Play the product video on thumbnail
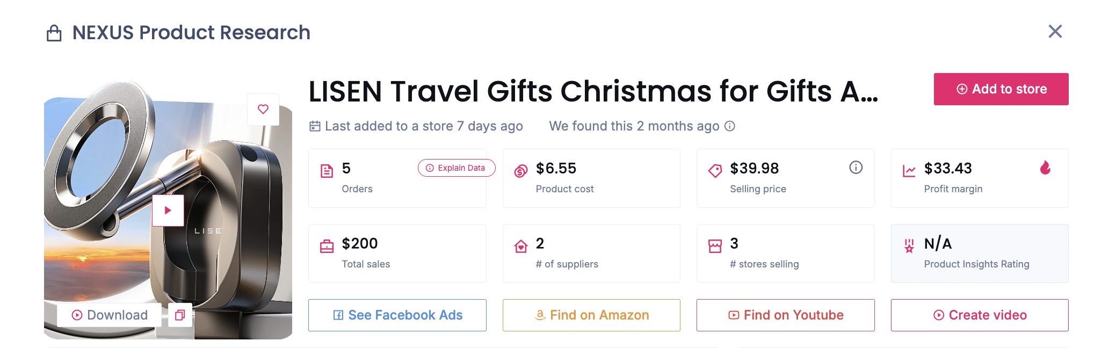1116x348 pixels. [x=168, y=210]
